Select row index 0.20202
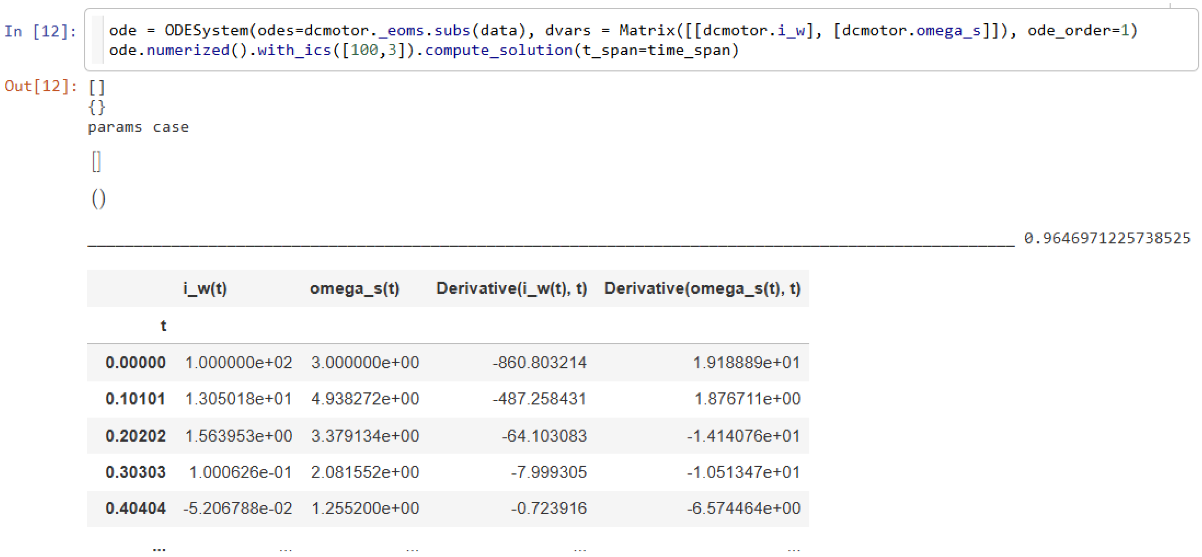This screenshot has width=1202, height=557. (x=135, y=436)
